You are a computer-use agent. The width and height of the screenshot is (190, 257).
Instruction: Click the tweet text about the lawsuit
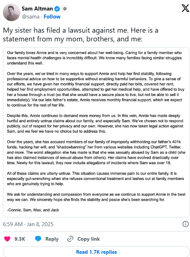[x=80, y=34]
